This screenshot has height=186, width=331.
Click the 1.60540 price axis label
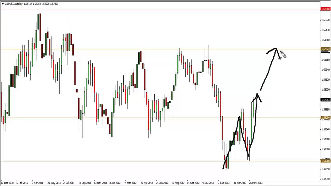[326, 70]
